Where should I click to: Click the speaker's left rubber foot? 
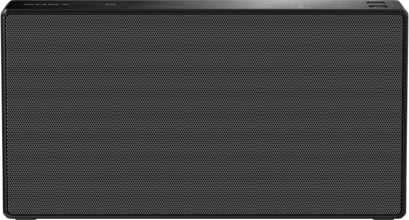(x=26, y=219)
